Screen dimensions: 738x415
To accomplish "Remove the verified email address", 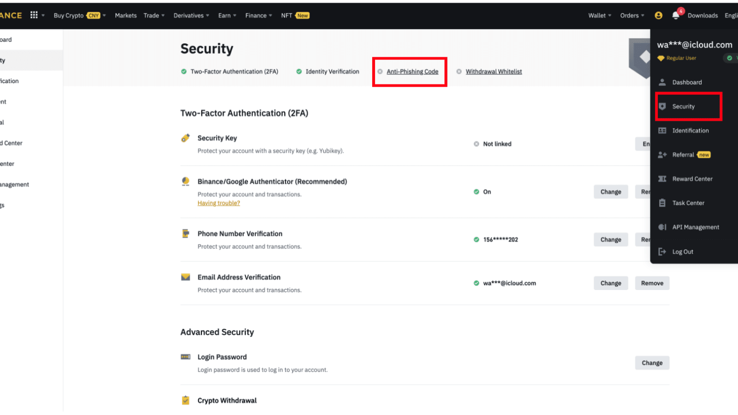I will (652, 283).
